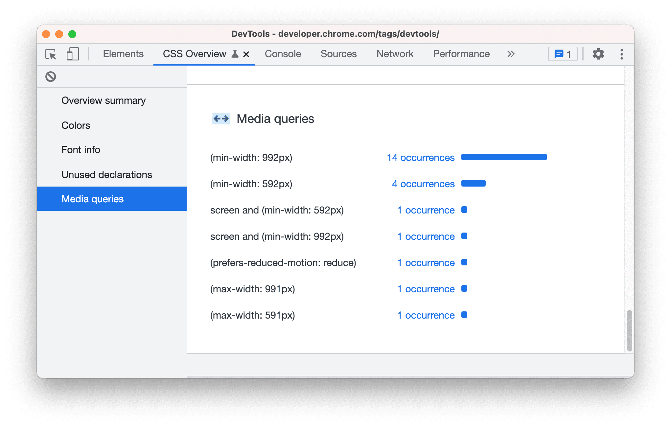This screenshot has height=427, width=671.
Task: Click the performance tab in DevTools
Action: [x=461, y=54]
